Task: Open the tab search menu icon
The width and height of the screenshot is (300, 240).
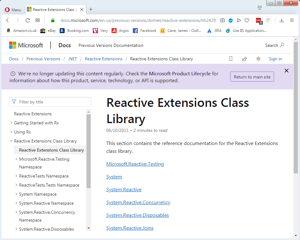Action: pyautogui.click(x=260, y=8)
